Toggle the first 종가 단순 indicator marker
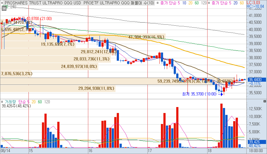Screen dimensions: 267x154 point(158,3)
